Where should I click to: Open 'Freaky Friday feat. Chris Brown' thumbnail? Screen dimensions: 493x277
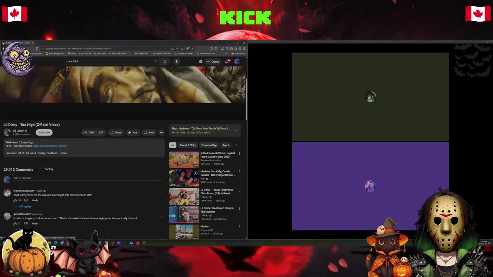(x=184, y=196)
